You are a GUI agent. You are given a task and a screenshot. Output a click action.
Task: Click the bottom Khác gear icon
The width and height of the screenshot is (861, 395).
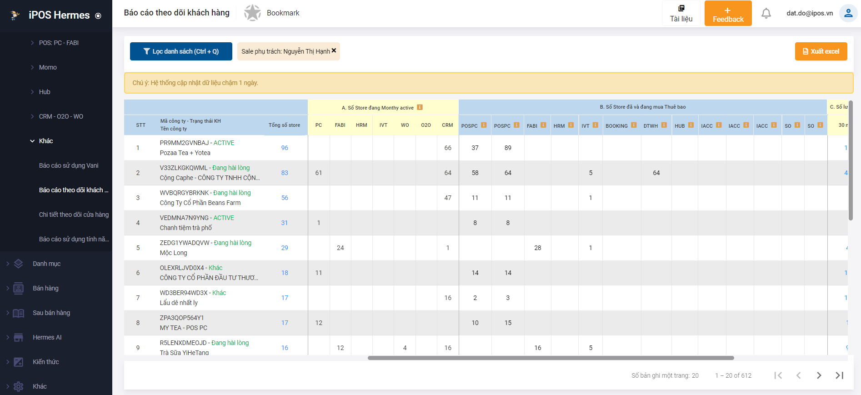point(19,386)
